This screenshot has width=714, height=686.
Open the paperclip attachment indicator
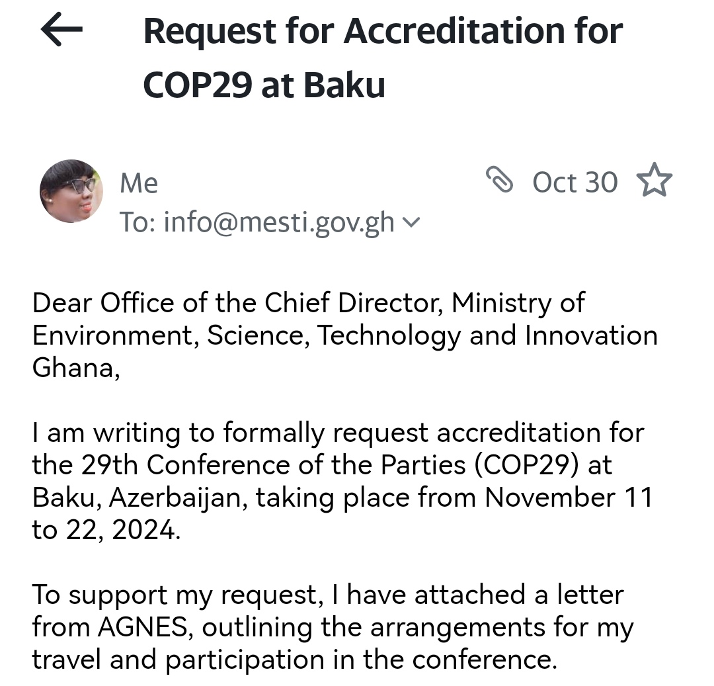pos(500,180)
